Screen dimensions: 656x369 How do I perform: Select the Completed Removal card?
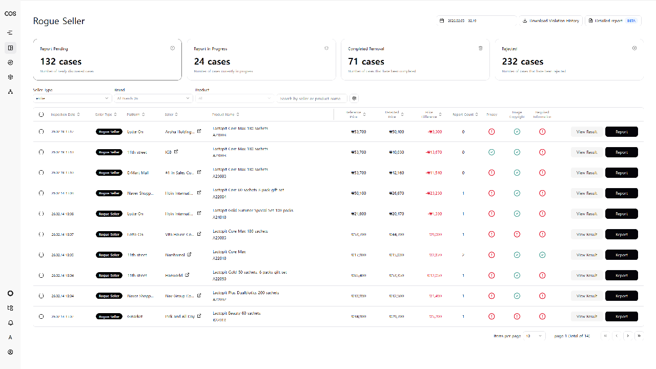(x=415, y=59)
